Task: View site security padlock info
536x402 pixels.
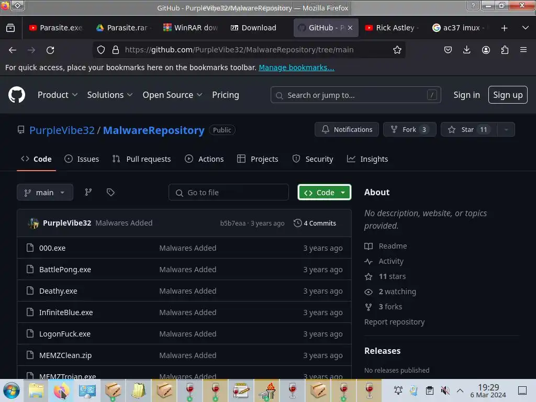Action: pos(116,50)
